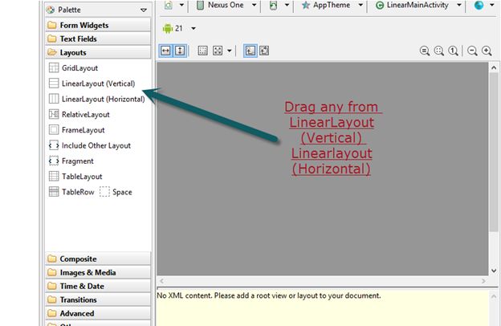Toggle the highlighted layout icon in toolbar
501x326 pixels.
pyautogui.click(x=250, y=51)
